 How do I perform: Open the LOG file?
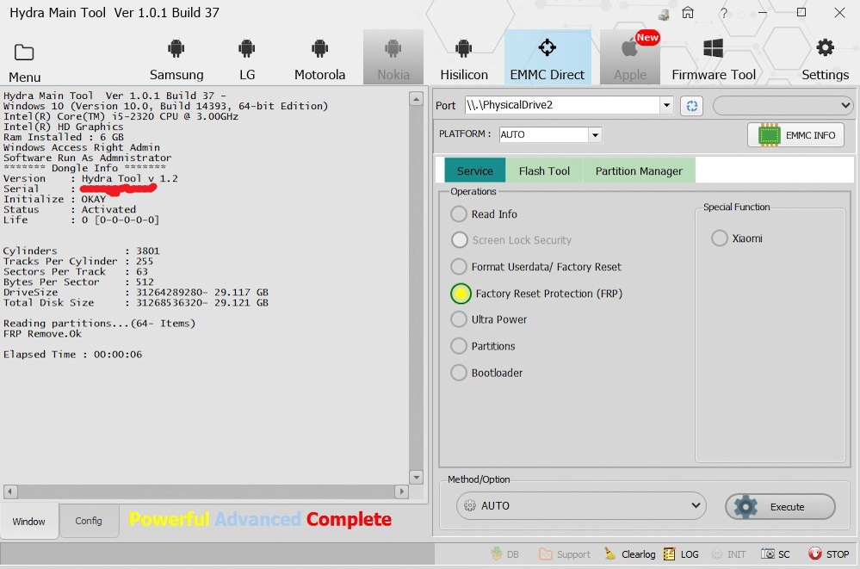681,554
